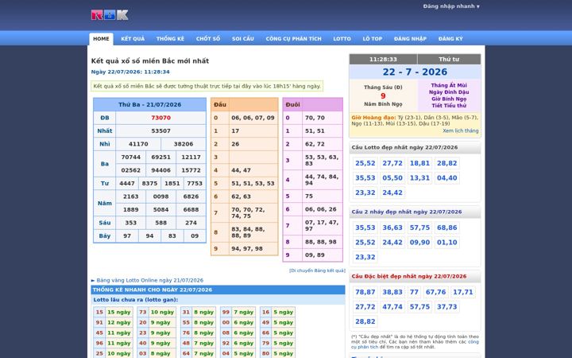
Task: Click fifth prize number 5084
Action: (160, 210)
